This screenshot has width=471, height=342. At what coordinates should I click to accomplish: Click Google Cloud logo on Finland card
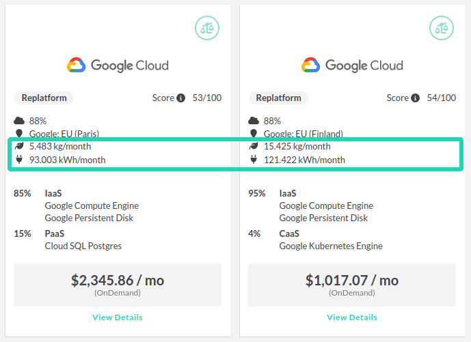(352, 65)
